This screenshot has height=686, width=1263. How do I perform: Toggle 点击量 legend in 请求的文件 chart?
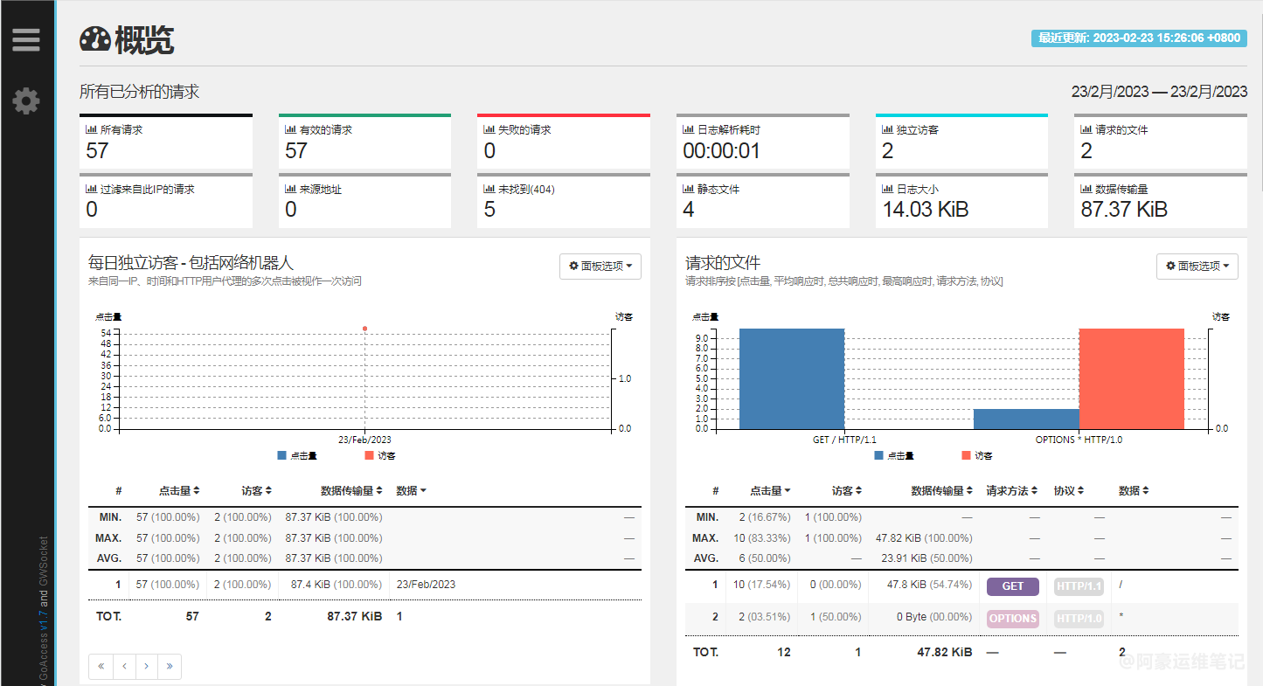(x=893, y=455)
